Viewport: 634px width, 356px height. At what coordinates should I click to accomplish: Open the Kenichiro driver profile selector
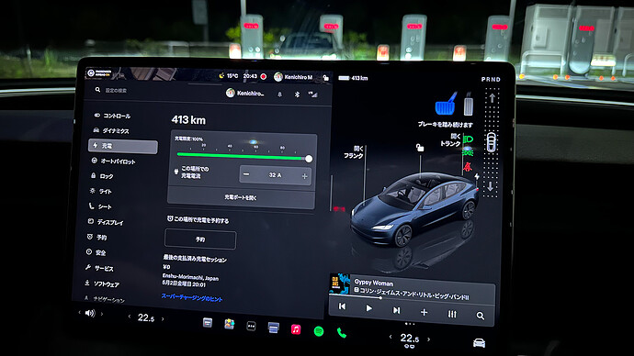(245, 94)
